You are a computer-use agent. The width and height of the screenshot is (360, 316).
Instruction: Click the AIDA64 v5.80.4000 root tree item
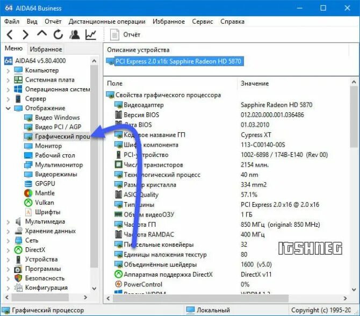40,61
